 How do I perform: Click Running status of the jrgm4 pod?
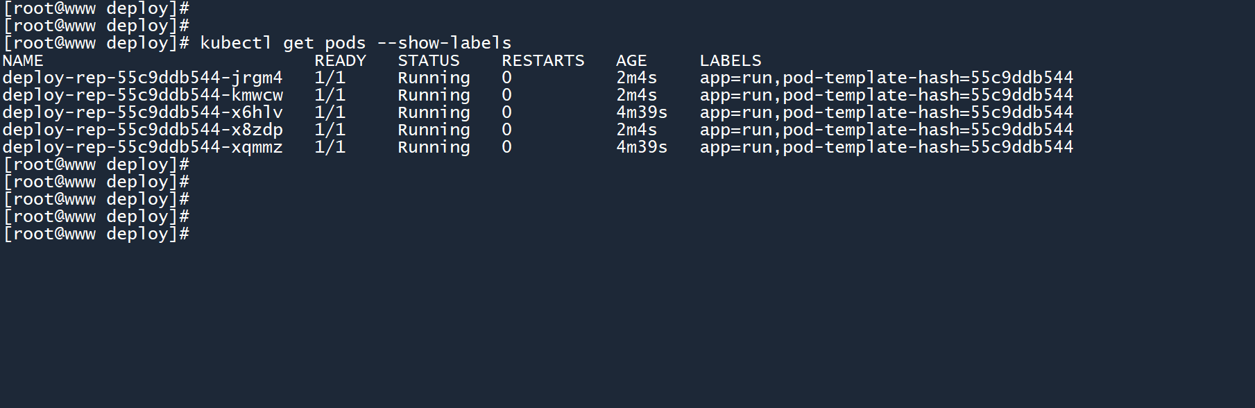tap(434, 78)
